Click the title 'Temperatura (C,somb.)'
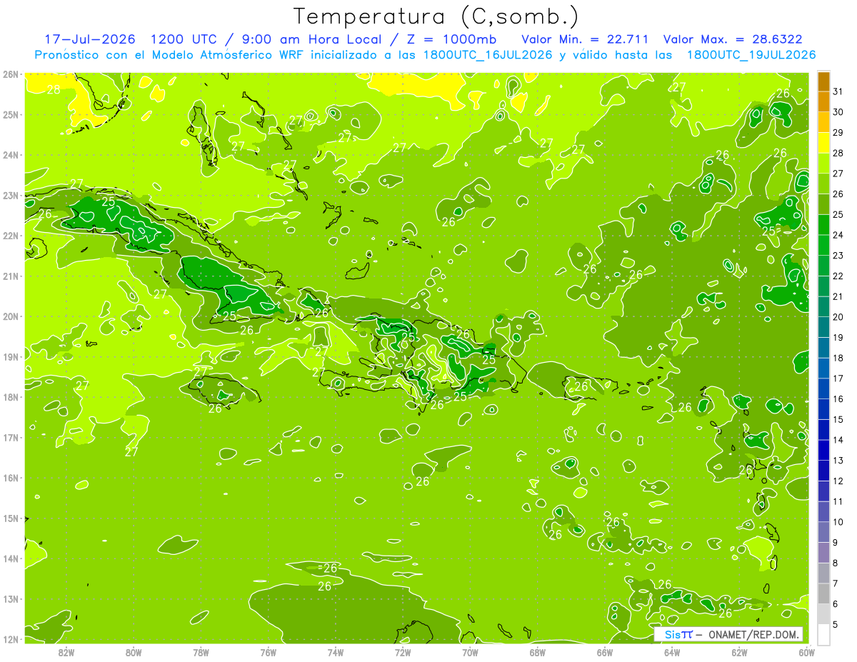Image resolution: width=857 pixels, height=662 pixels. click(436, 17)
